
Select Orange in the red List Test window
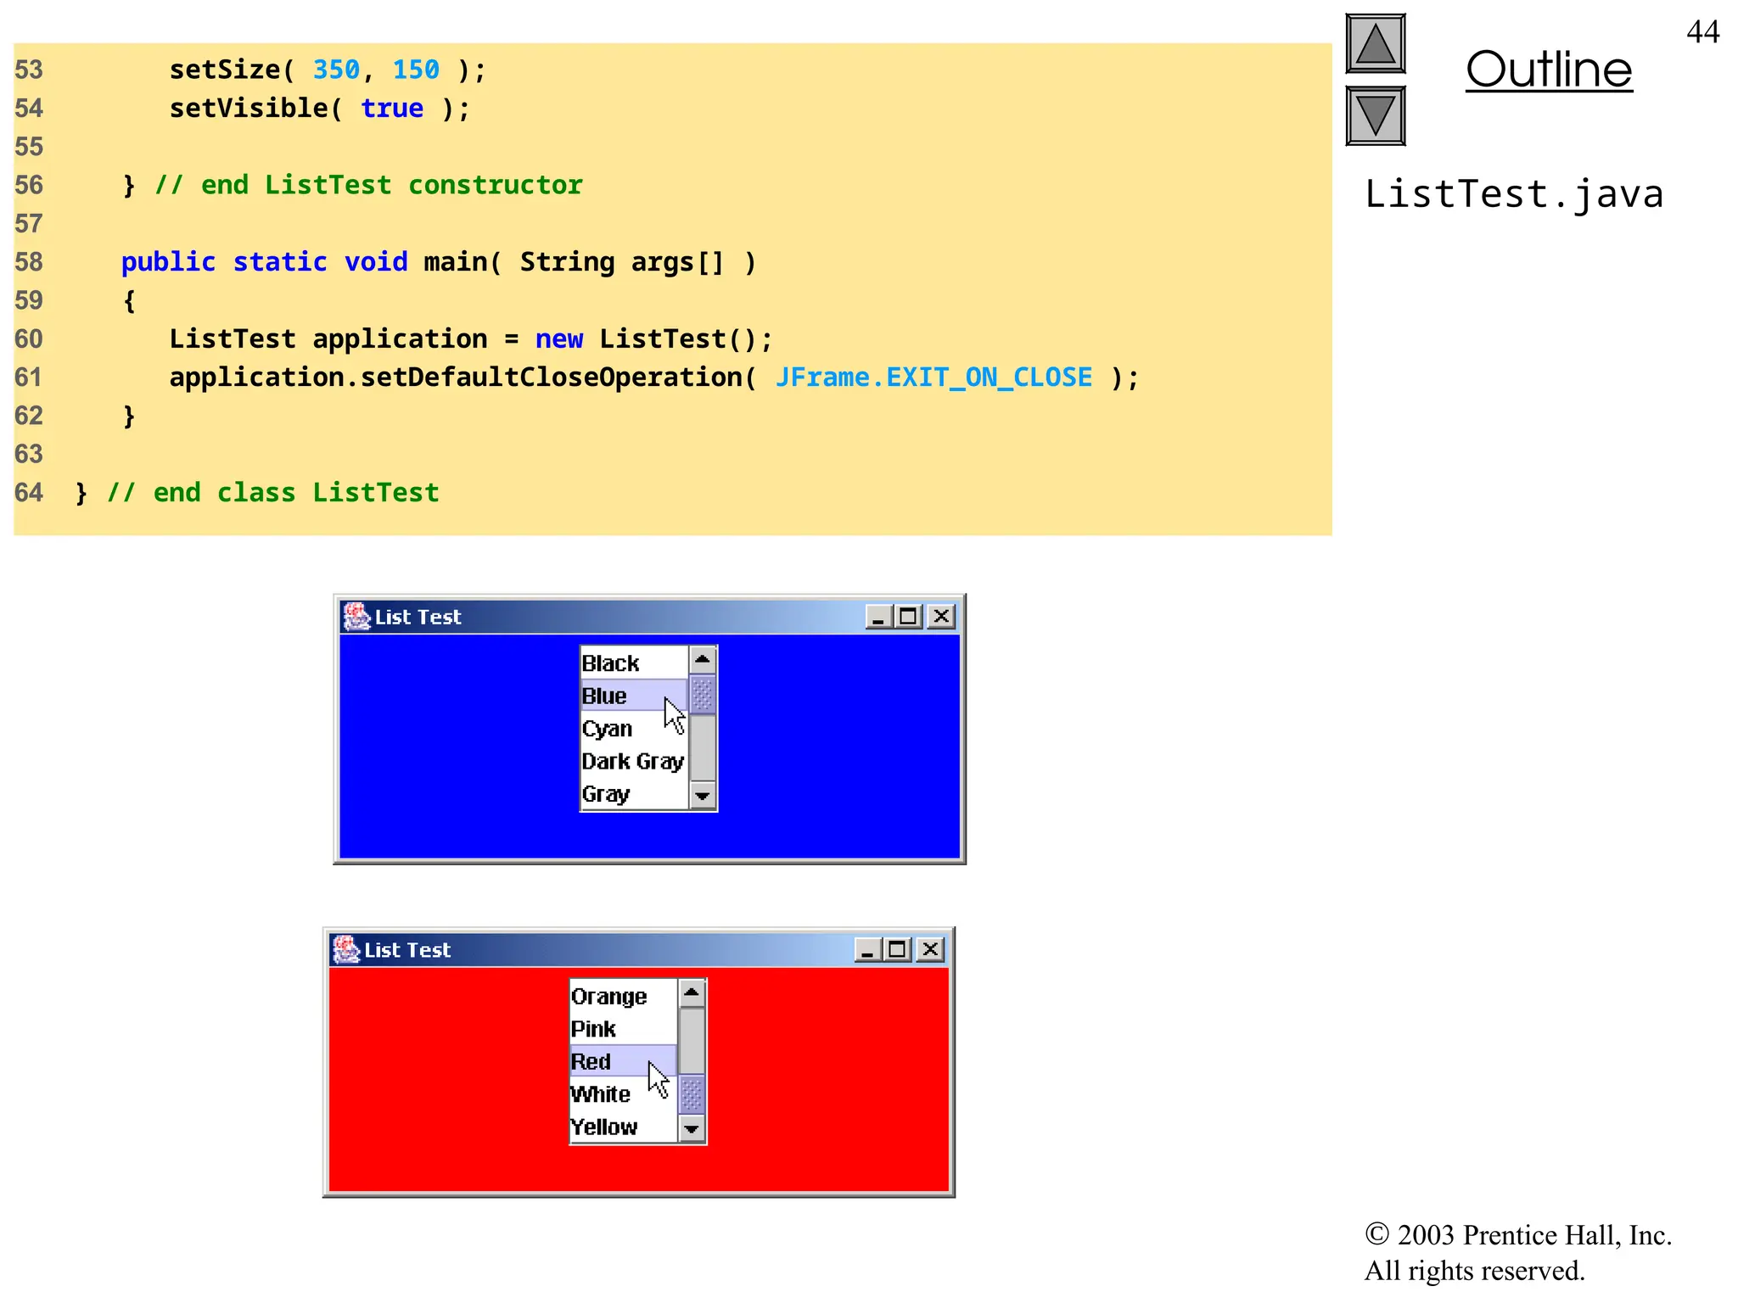tap(623, 996)
